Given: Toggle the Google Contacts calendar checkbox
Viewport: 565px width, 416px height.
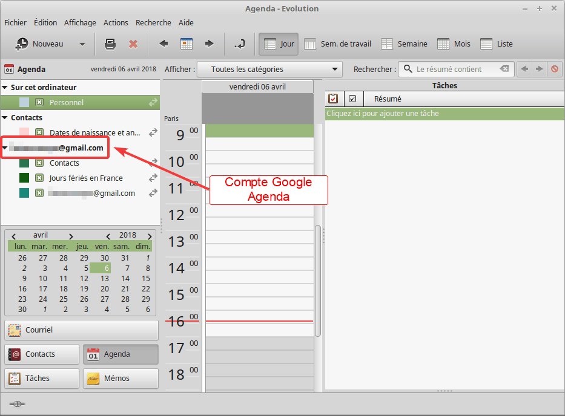Looking at the screenshot, I should (39, 163).
